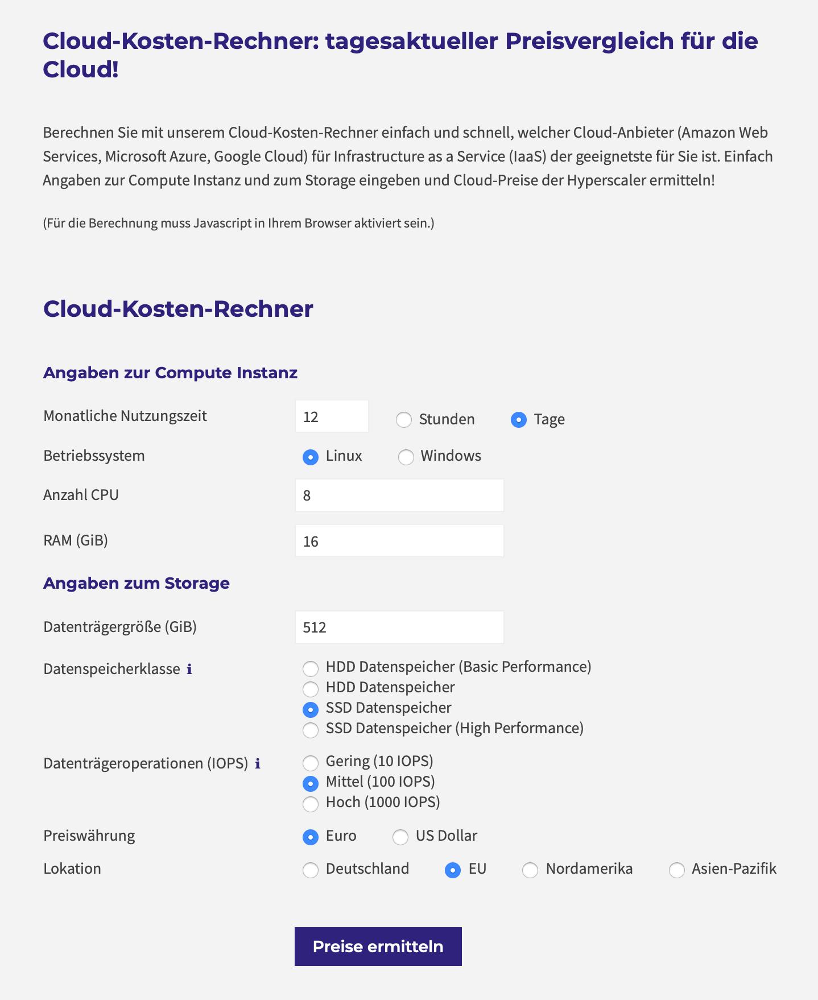Select HDD Datenspeicher (Basic Performance)

(311, 668)
